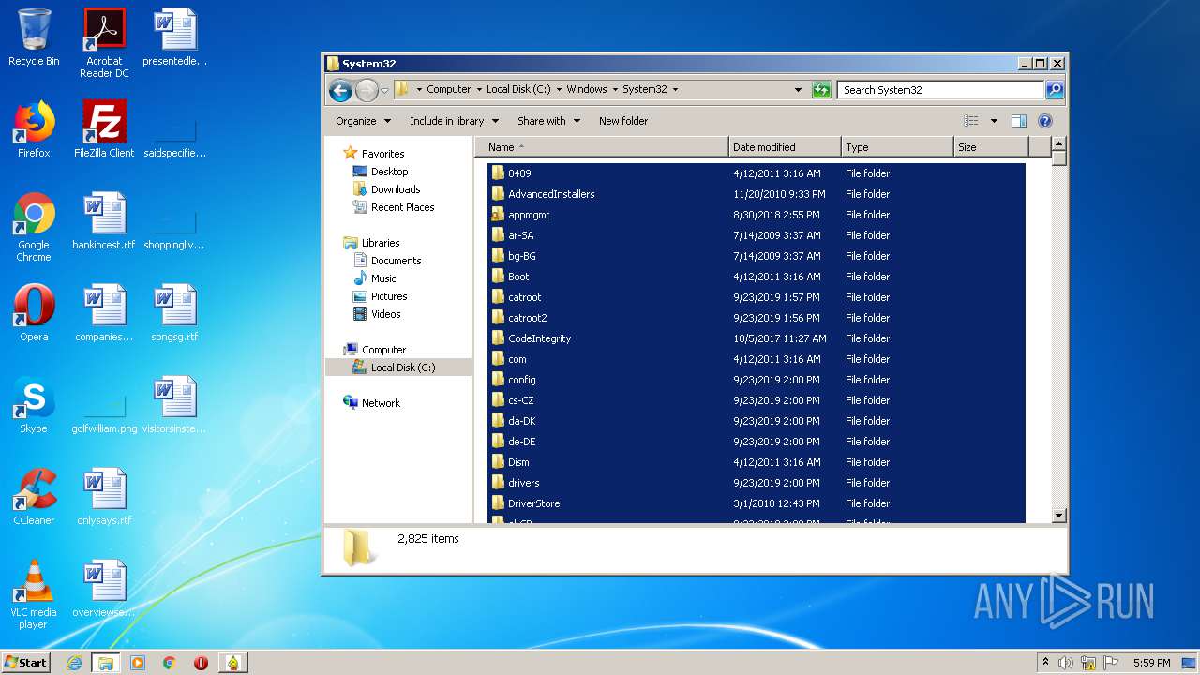Select Firefox desktop shortcut
This screenshot has width=1200, height=675.
click(34, 129)
